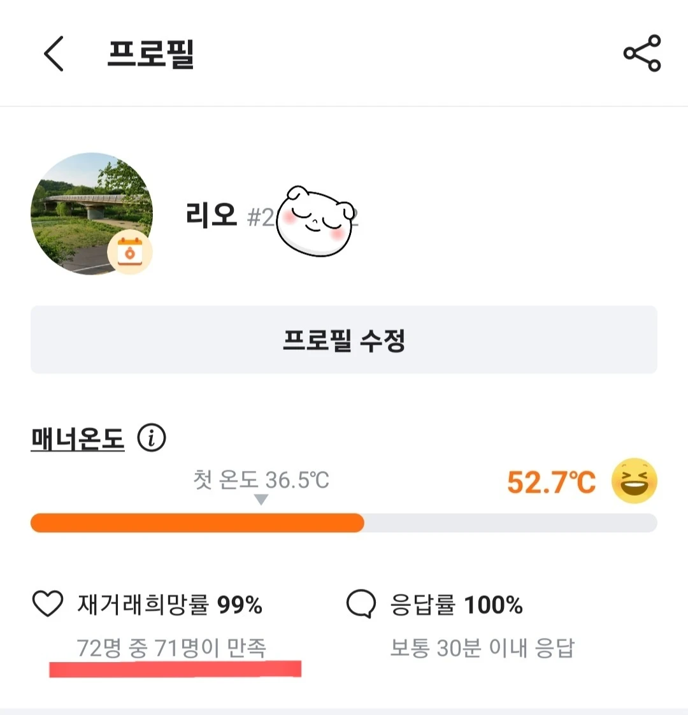Tap the share icon
Image resolution: width=688 pixels, height=715 pixels.
[641, 54]
